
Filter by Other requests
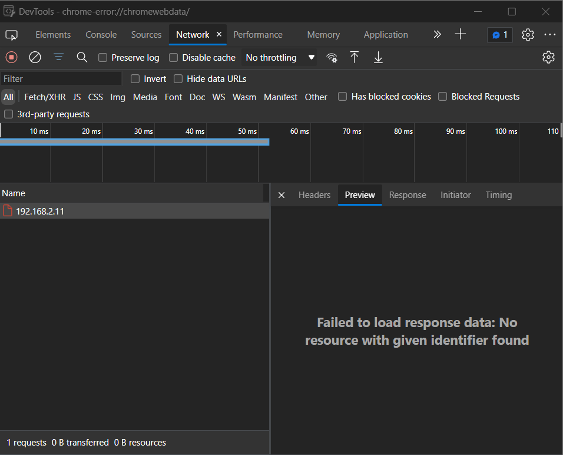(316, 97)
